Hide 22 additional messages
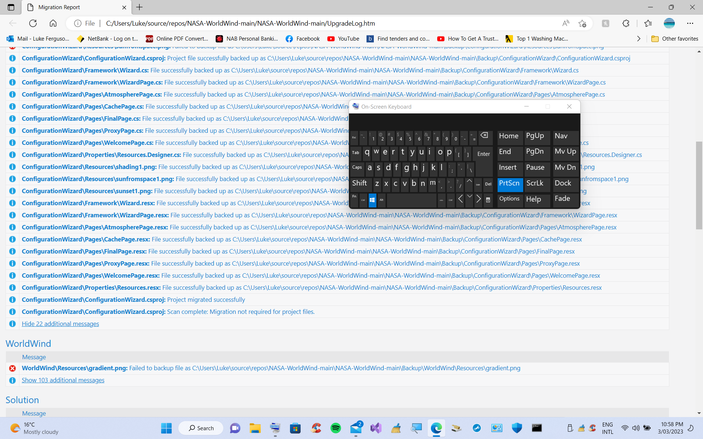The image size is (703, 439). point(60,324)
